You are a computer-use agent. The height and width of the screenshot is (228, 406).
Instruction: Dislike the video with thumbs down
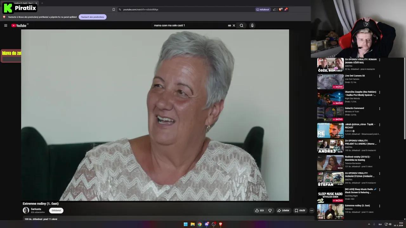coord(270,210)
